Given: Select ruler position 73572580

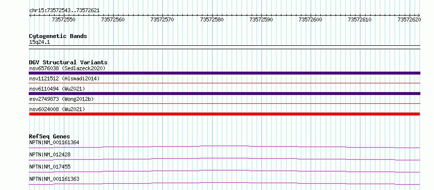Looking at the screenshot, I should click(x=212, y=19).
